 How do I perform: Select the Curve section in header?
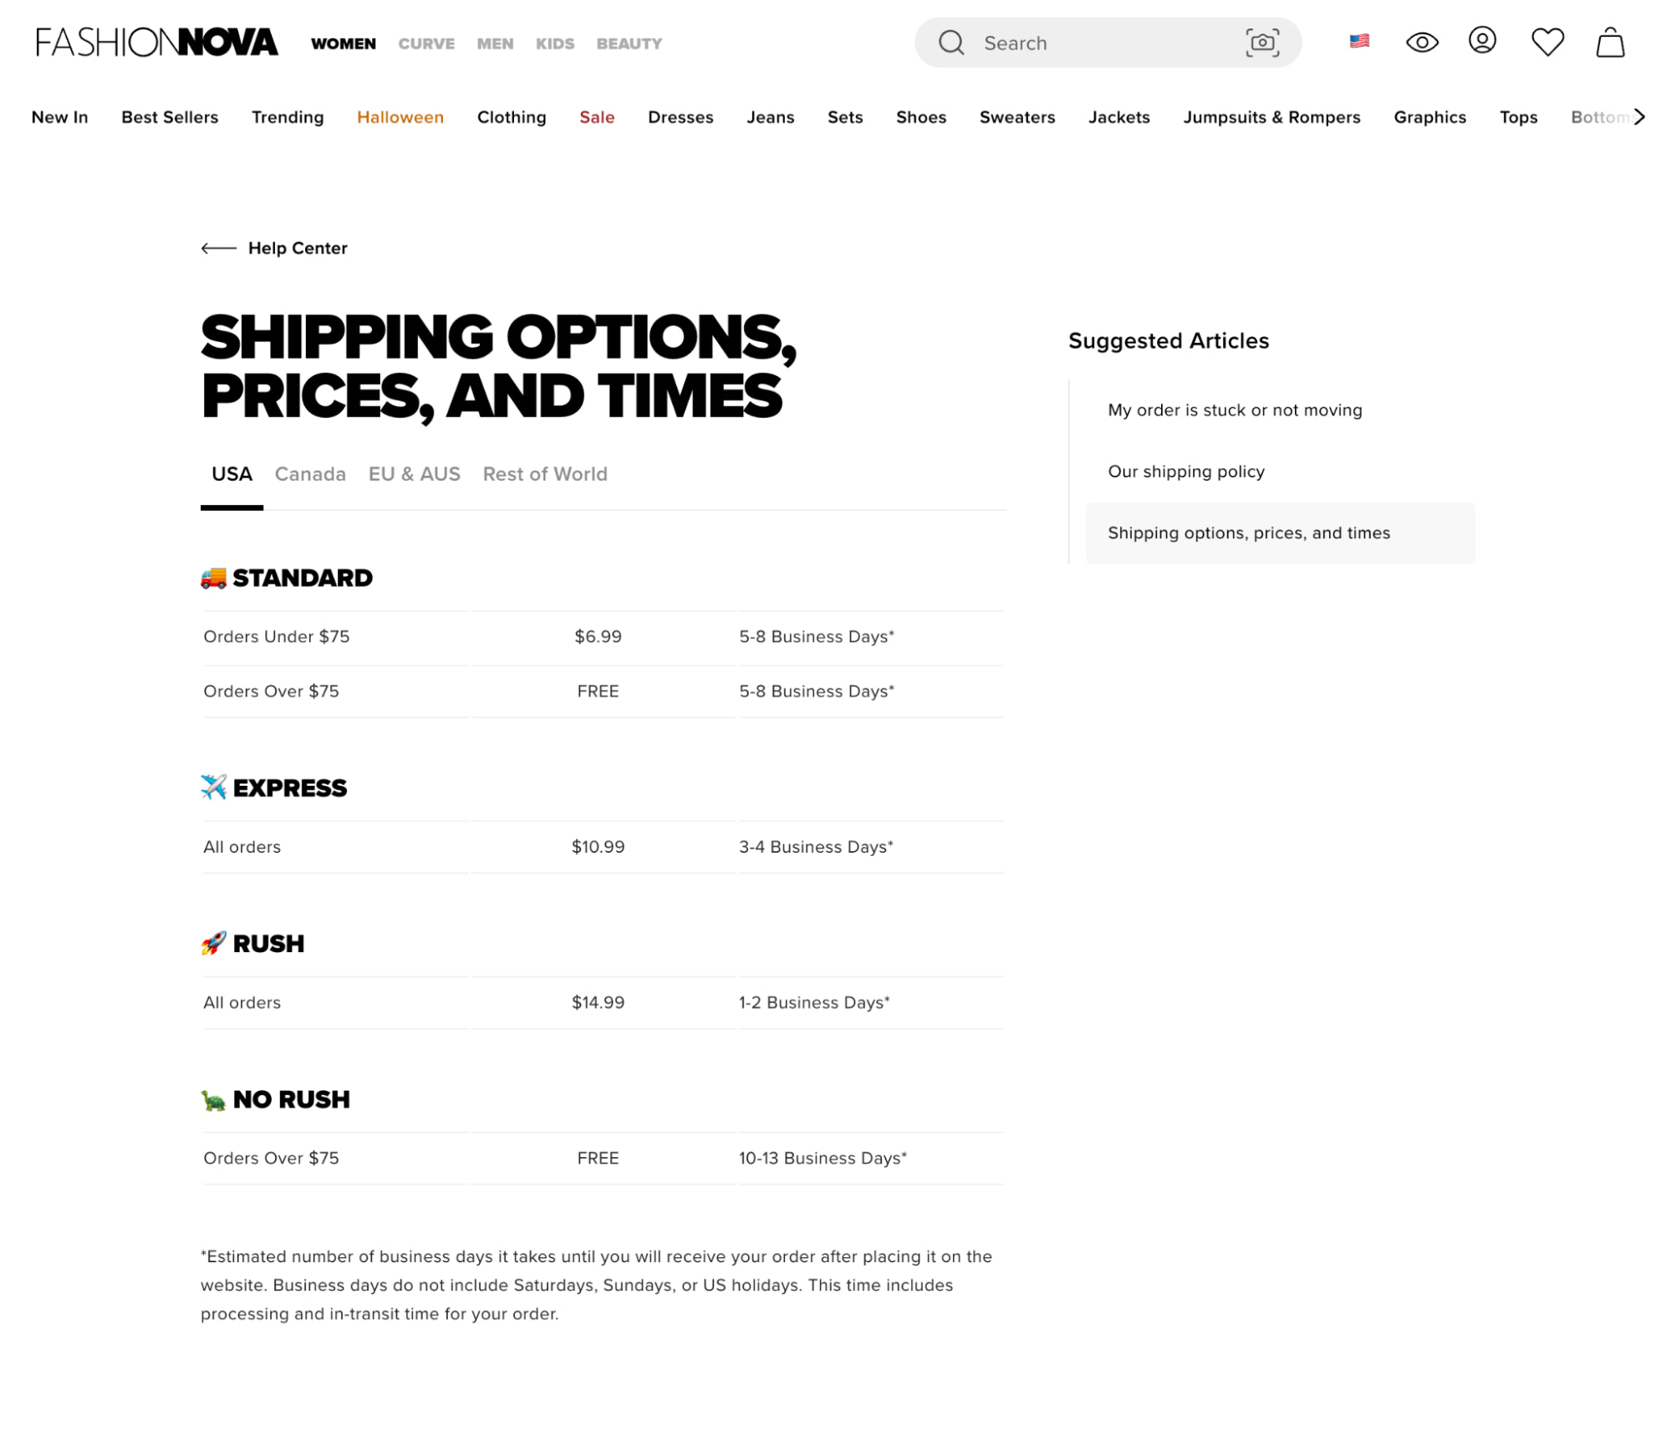pos(426,43)
